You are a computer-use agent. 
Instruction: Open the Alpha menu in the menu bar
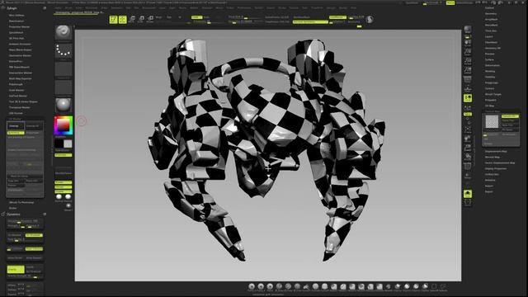pyautogui.click(x=59, y=7)
